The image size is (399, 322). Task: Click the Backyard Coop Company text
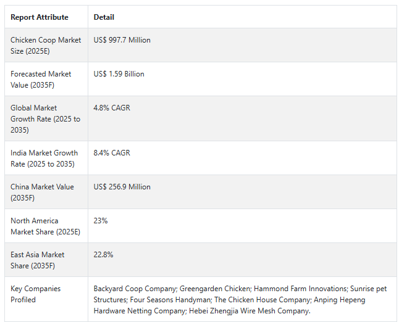click(x=135, y=289)
